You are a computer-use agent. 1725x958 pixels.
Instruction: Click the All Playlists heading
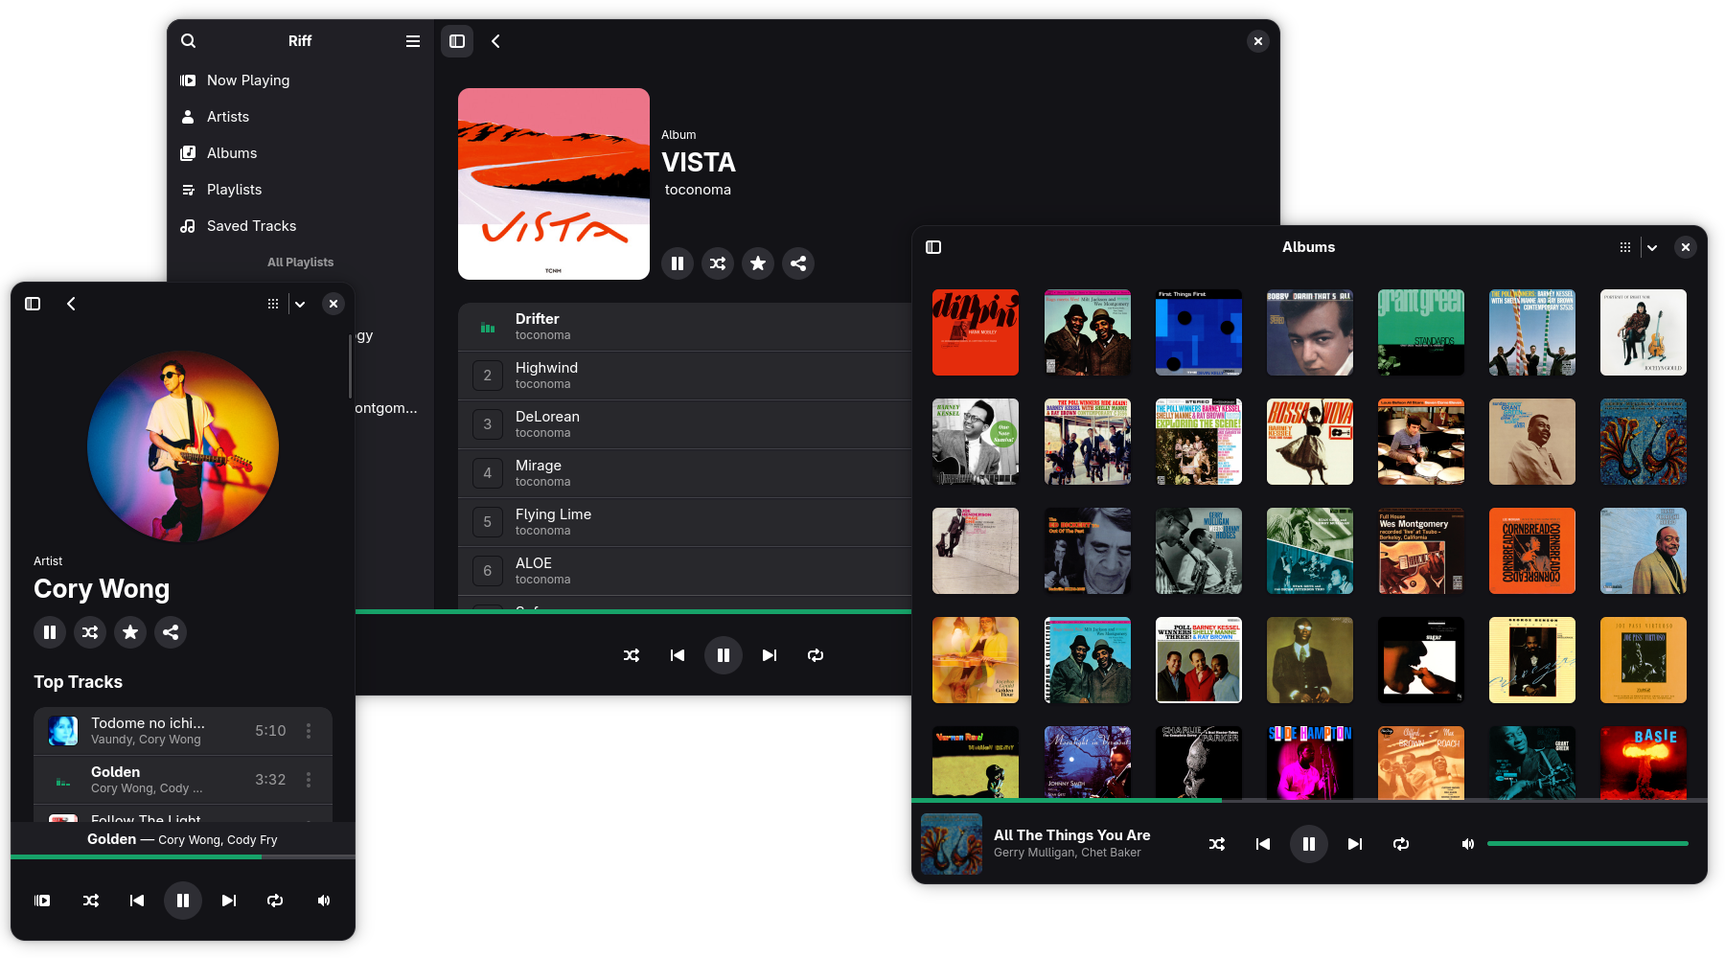[301, 262]
